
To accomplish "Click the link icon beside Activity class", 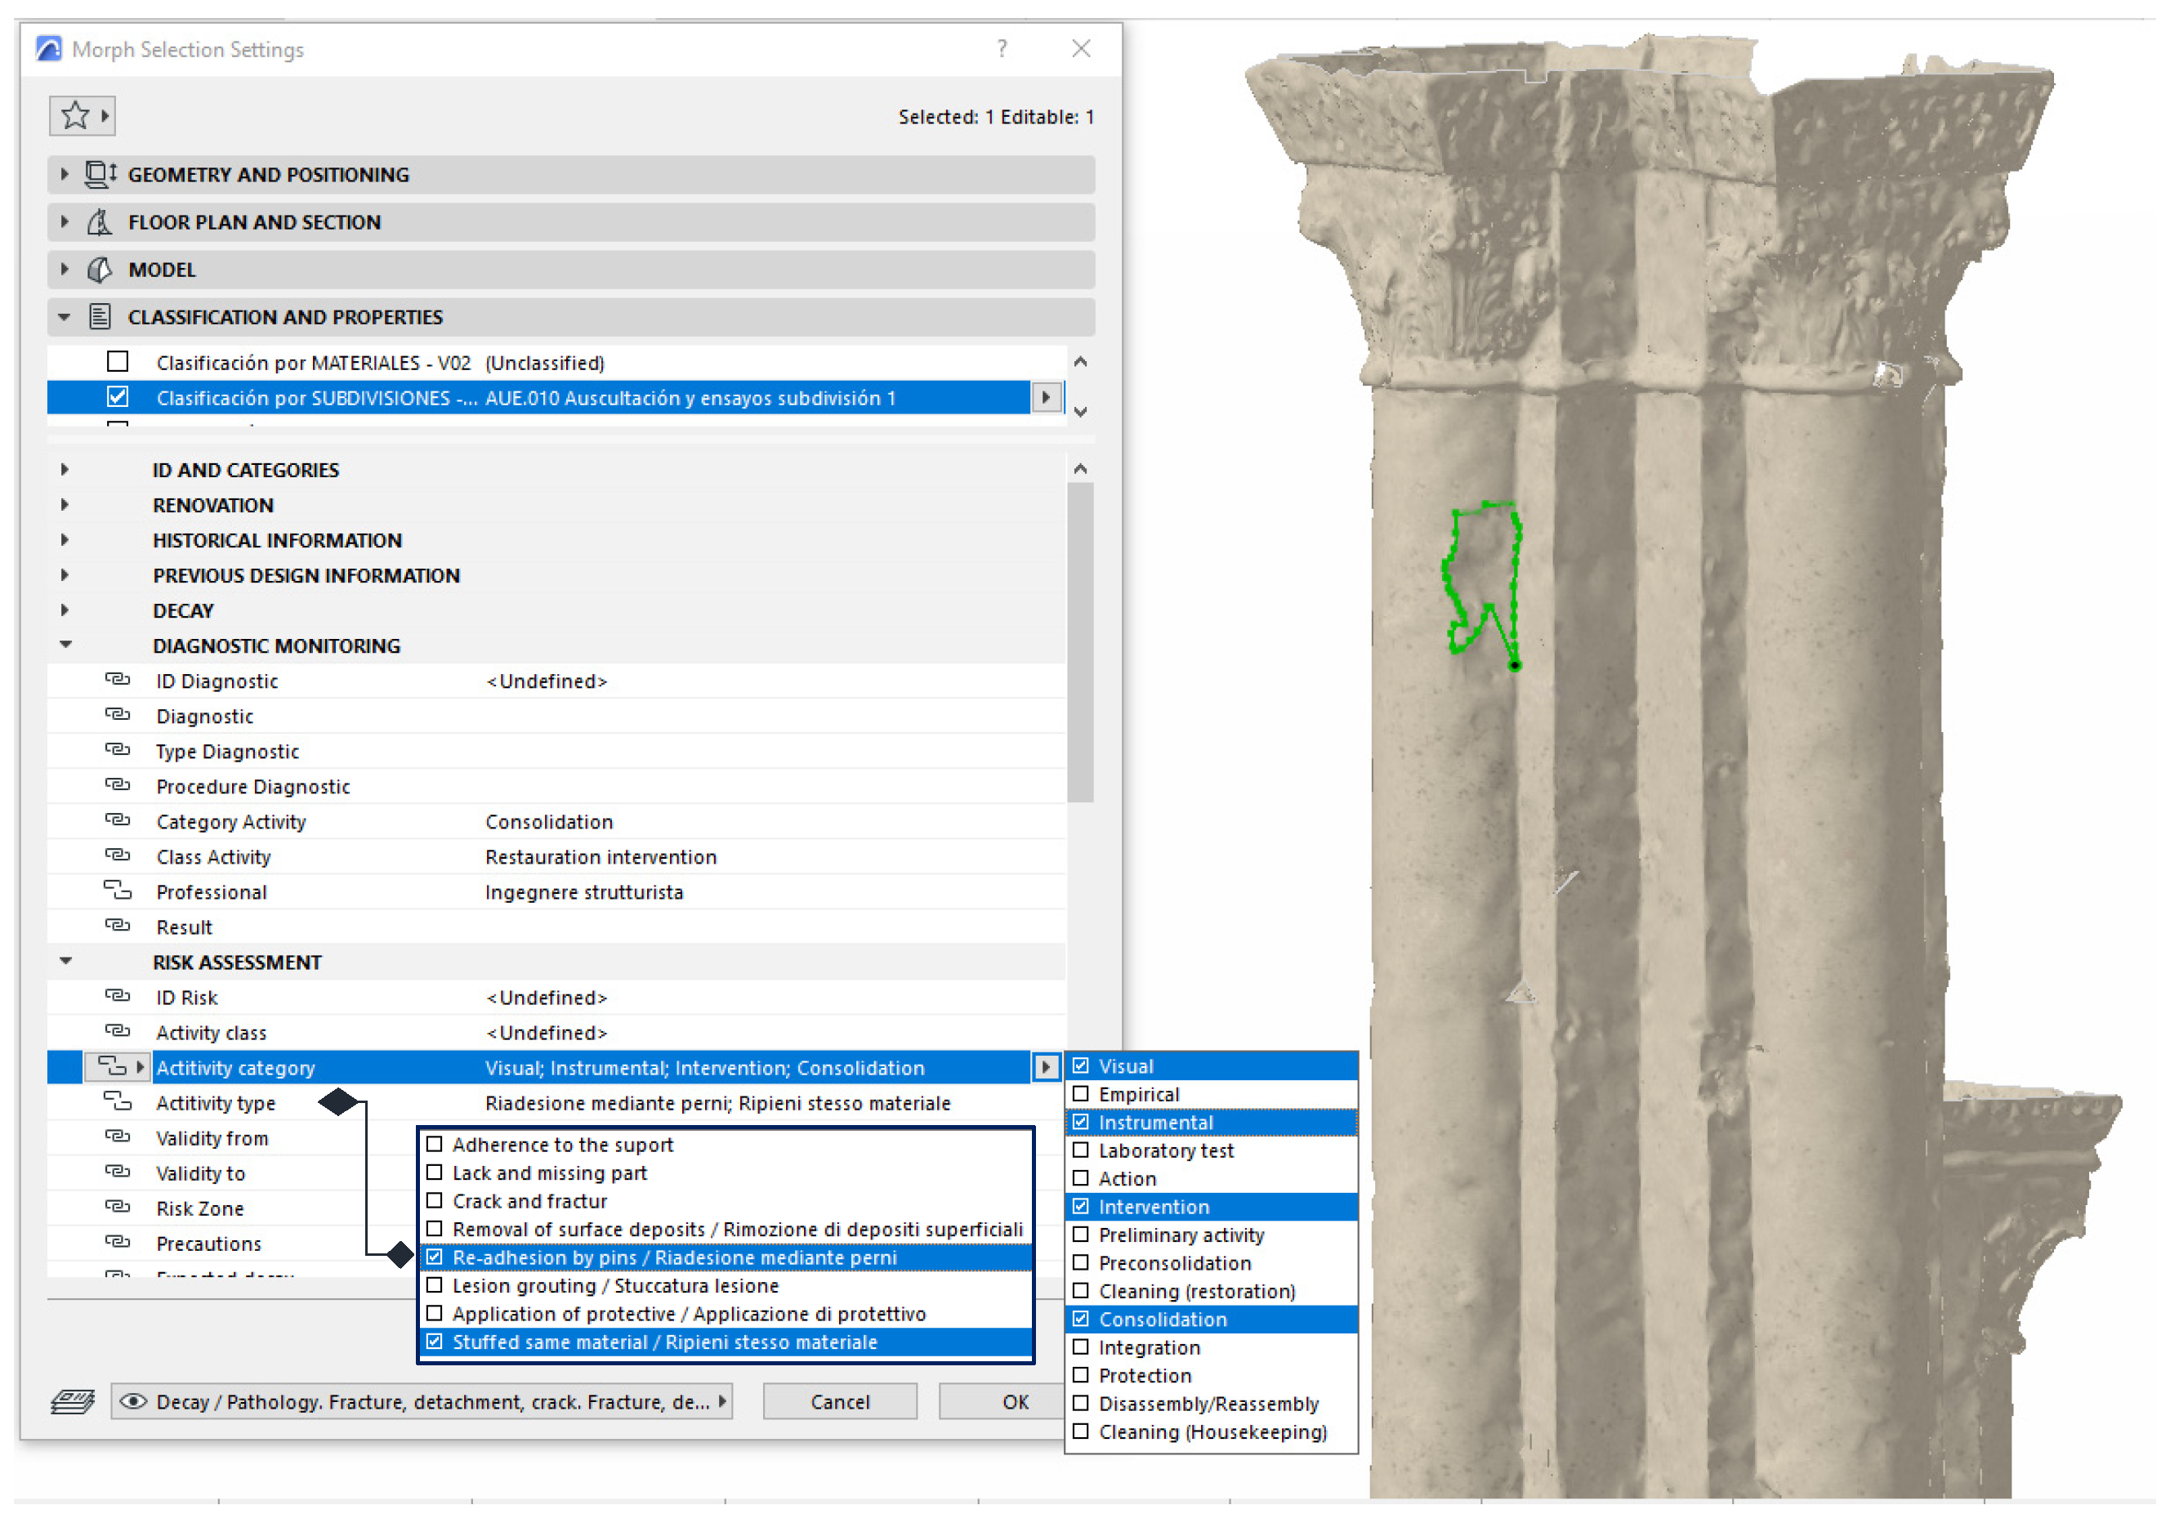I will [x=117, y=1030].
